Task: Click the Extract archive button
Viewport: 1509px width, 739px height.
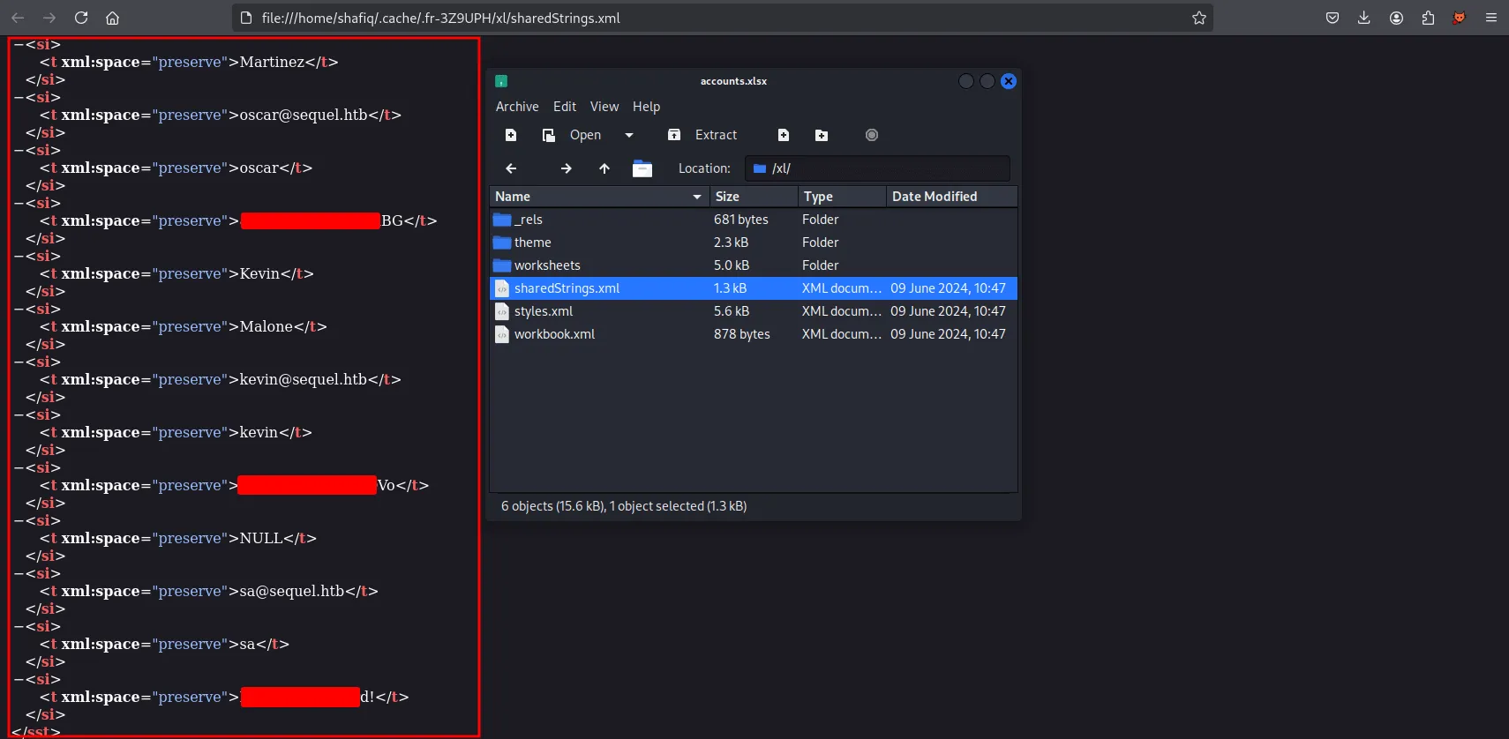Action: click(703, 135)
